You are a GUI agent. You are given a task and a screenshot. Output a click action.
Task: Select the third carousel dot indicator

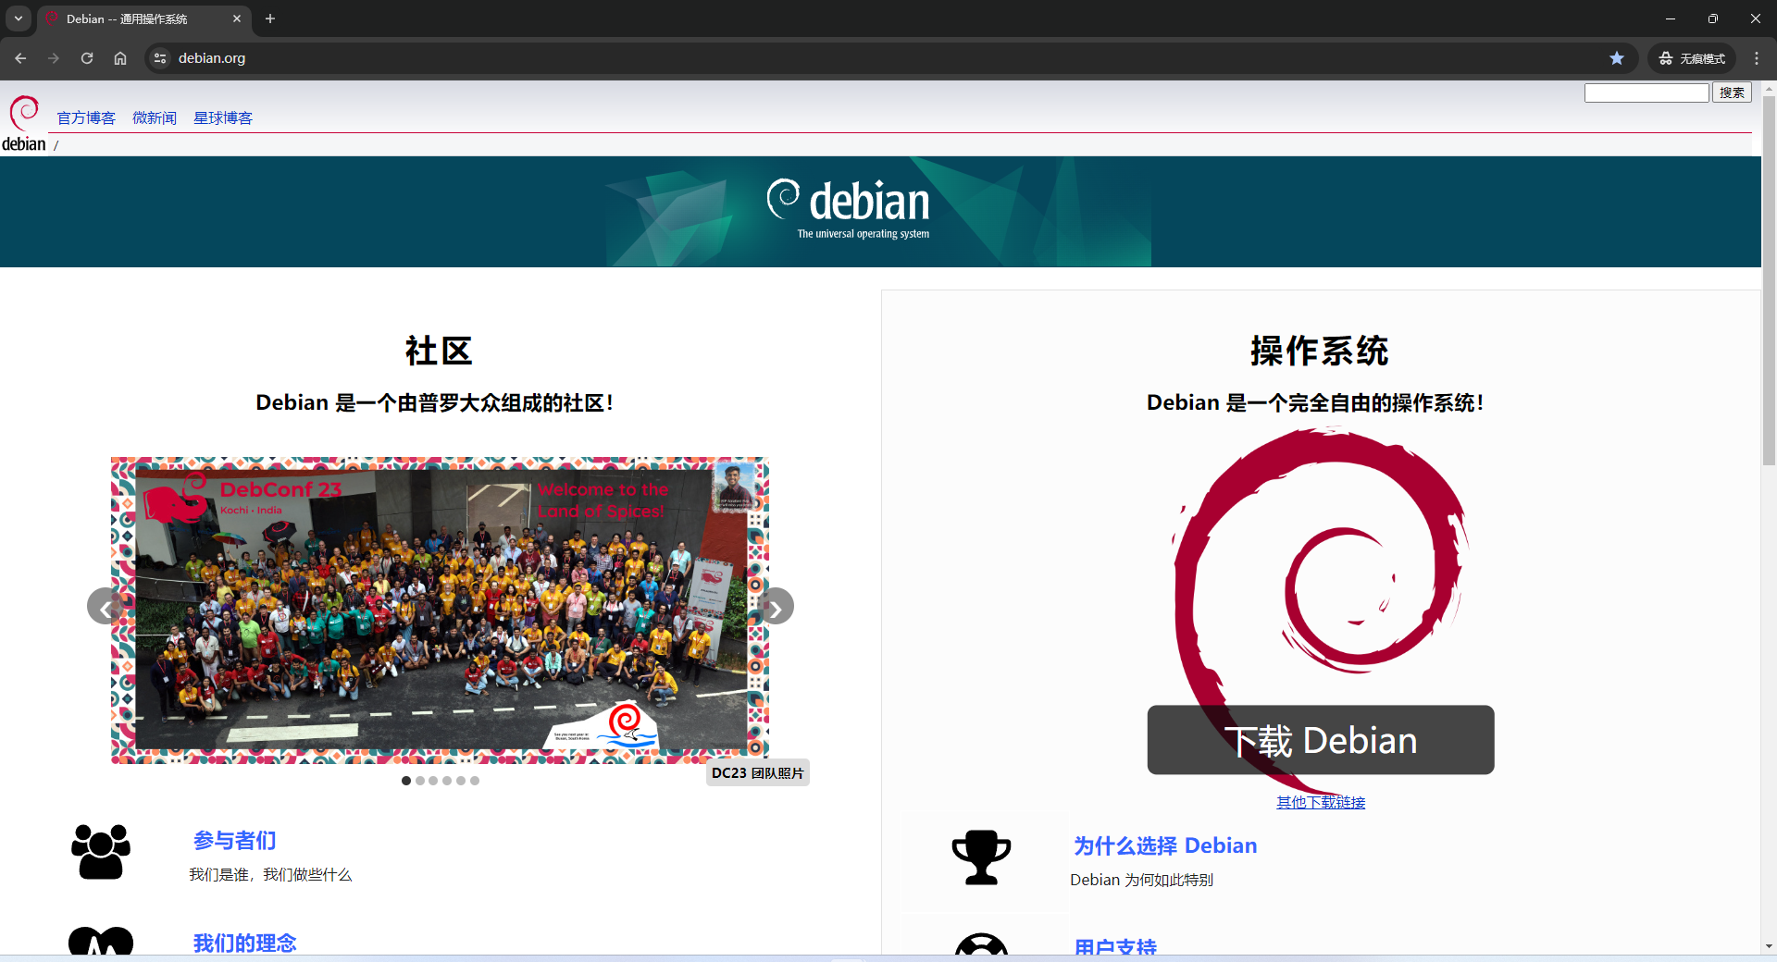(433, 781)
